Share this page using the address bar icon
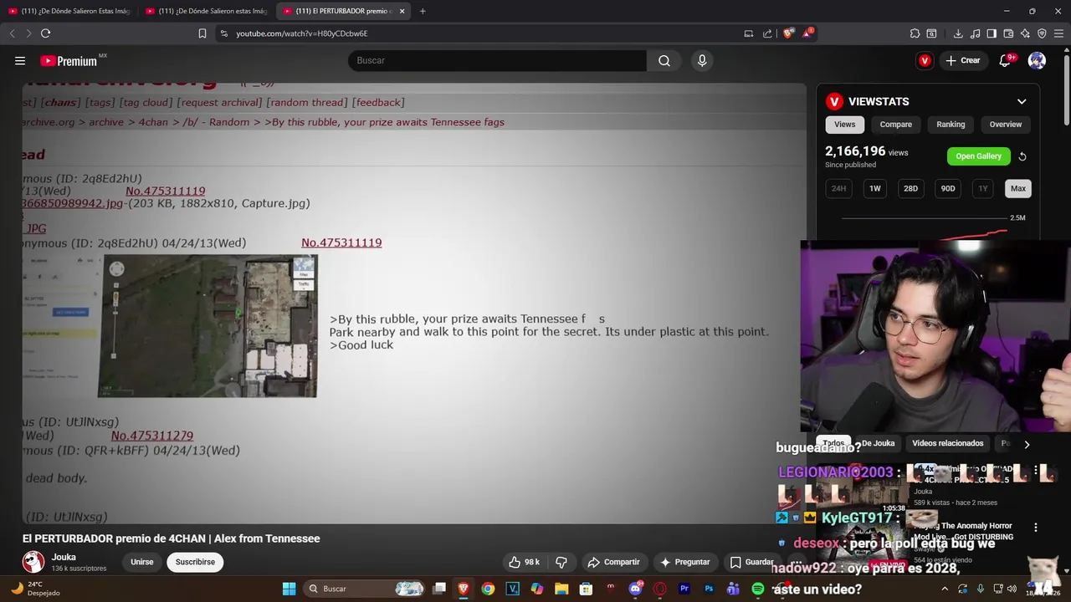This screenshot has height=602, width=1071. pyautogui.click(x=767, y=33)
